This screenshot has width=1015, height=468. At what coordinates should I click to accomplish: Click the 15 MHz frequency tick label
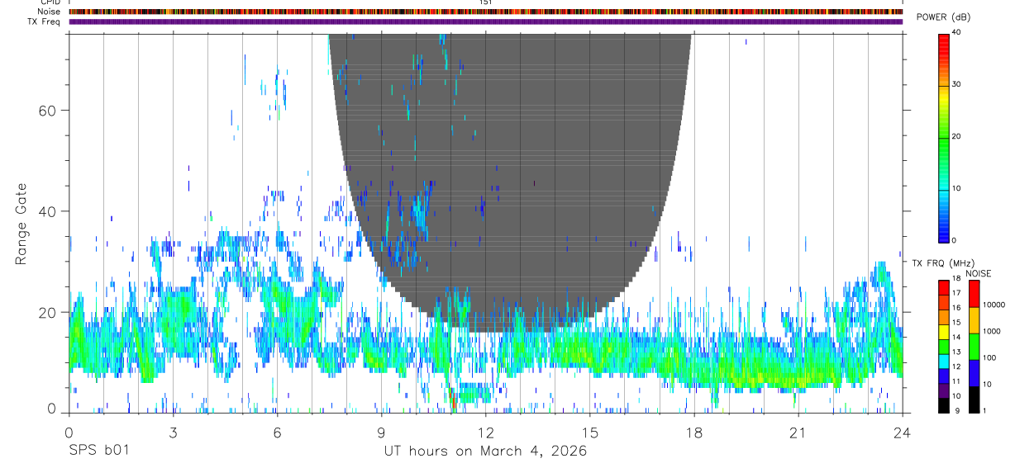[957, 322]
